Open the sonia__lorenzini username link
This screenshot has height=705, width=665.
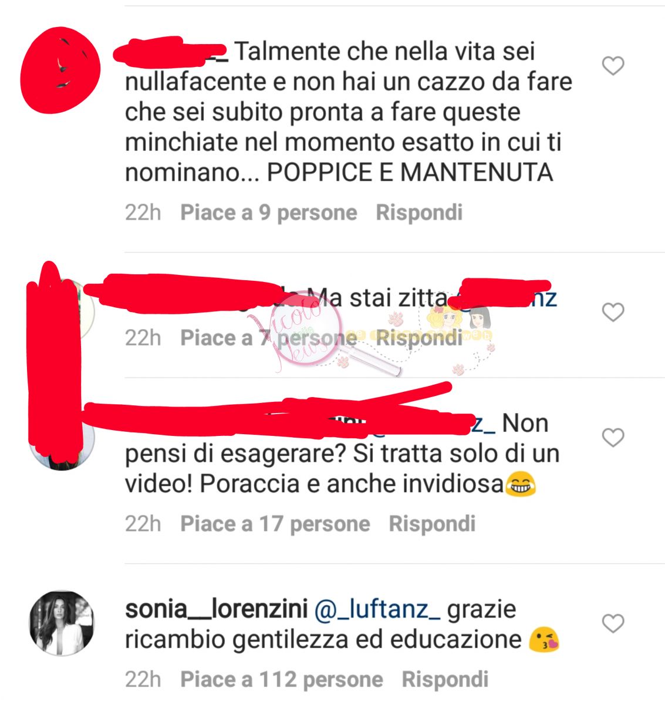tap(216, 609)
